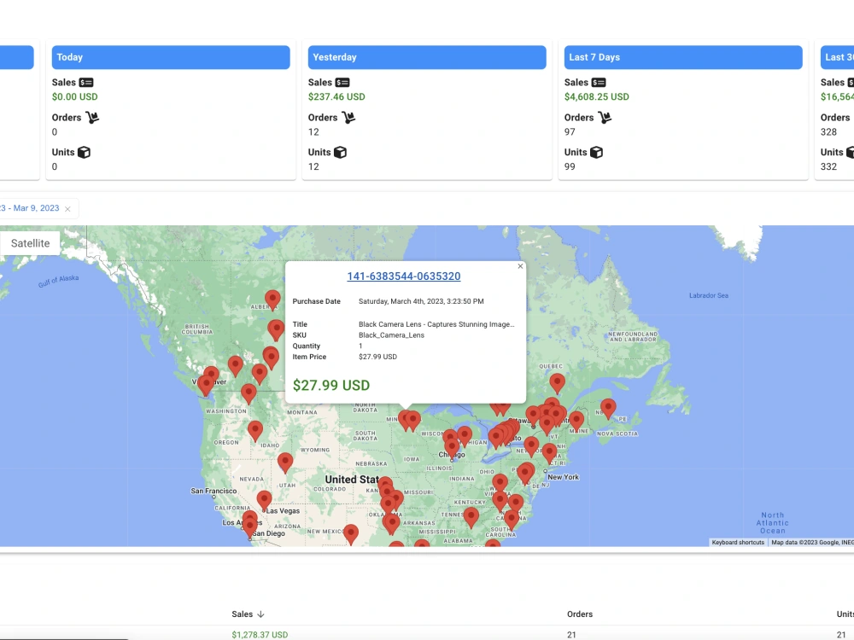
Task: Select the Yesterday card header
Action: coord(427,57)
